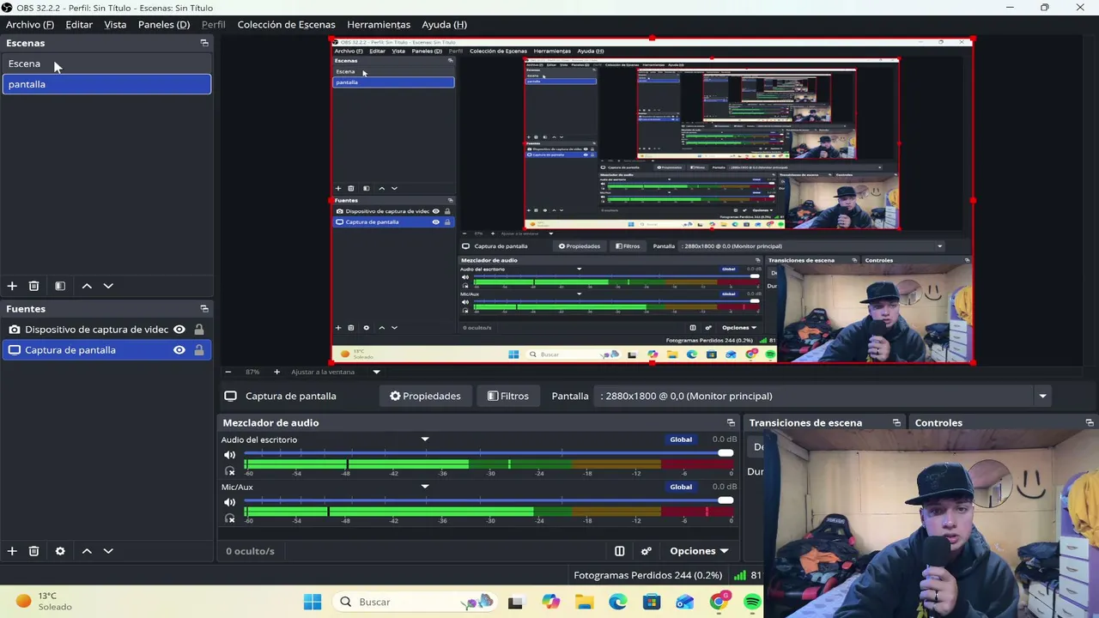This screenshot has width=1099, height=618.
Task: Add a new source in Fuentes panel
Action: 12,551
